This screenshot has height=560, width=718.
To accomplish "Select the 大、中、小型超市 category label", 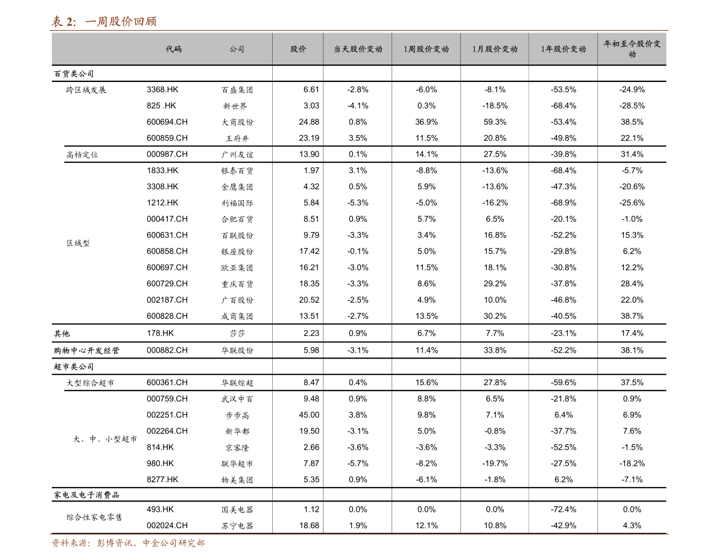I will [106, 439].
